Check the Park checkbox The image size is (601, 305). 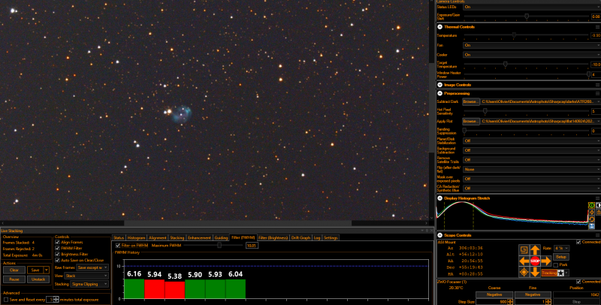[x=555, y=265]
